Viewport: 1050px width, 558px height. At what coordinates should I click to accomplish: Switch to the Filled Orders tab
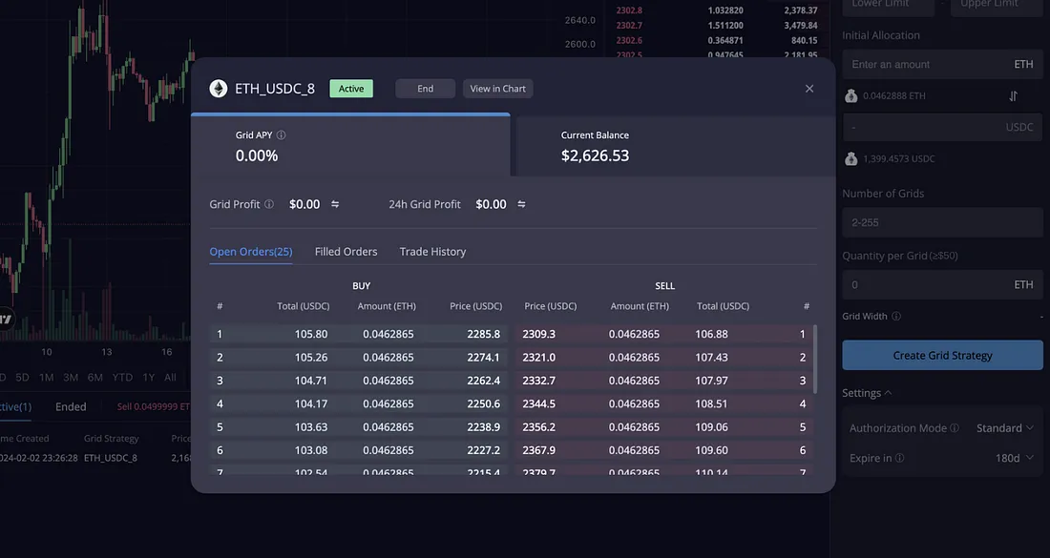(346, 252)
